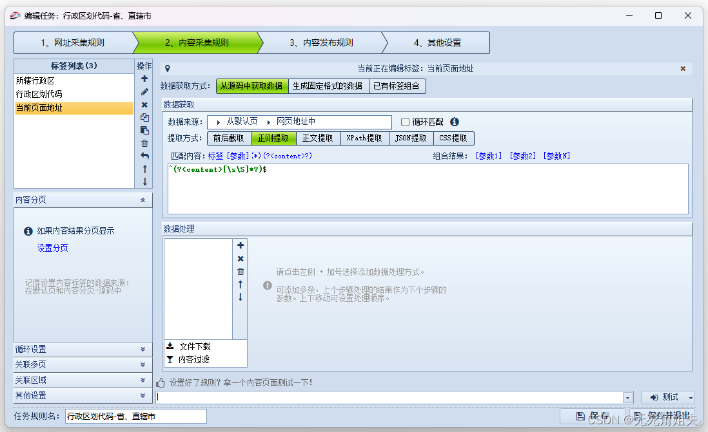The width and height of the screenshot is (708, 432).
Task: Expand the 关联区域 section
Action: point(143,380)
